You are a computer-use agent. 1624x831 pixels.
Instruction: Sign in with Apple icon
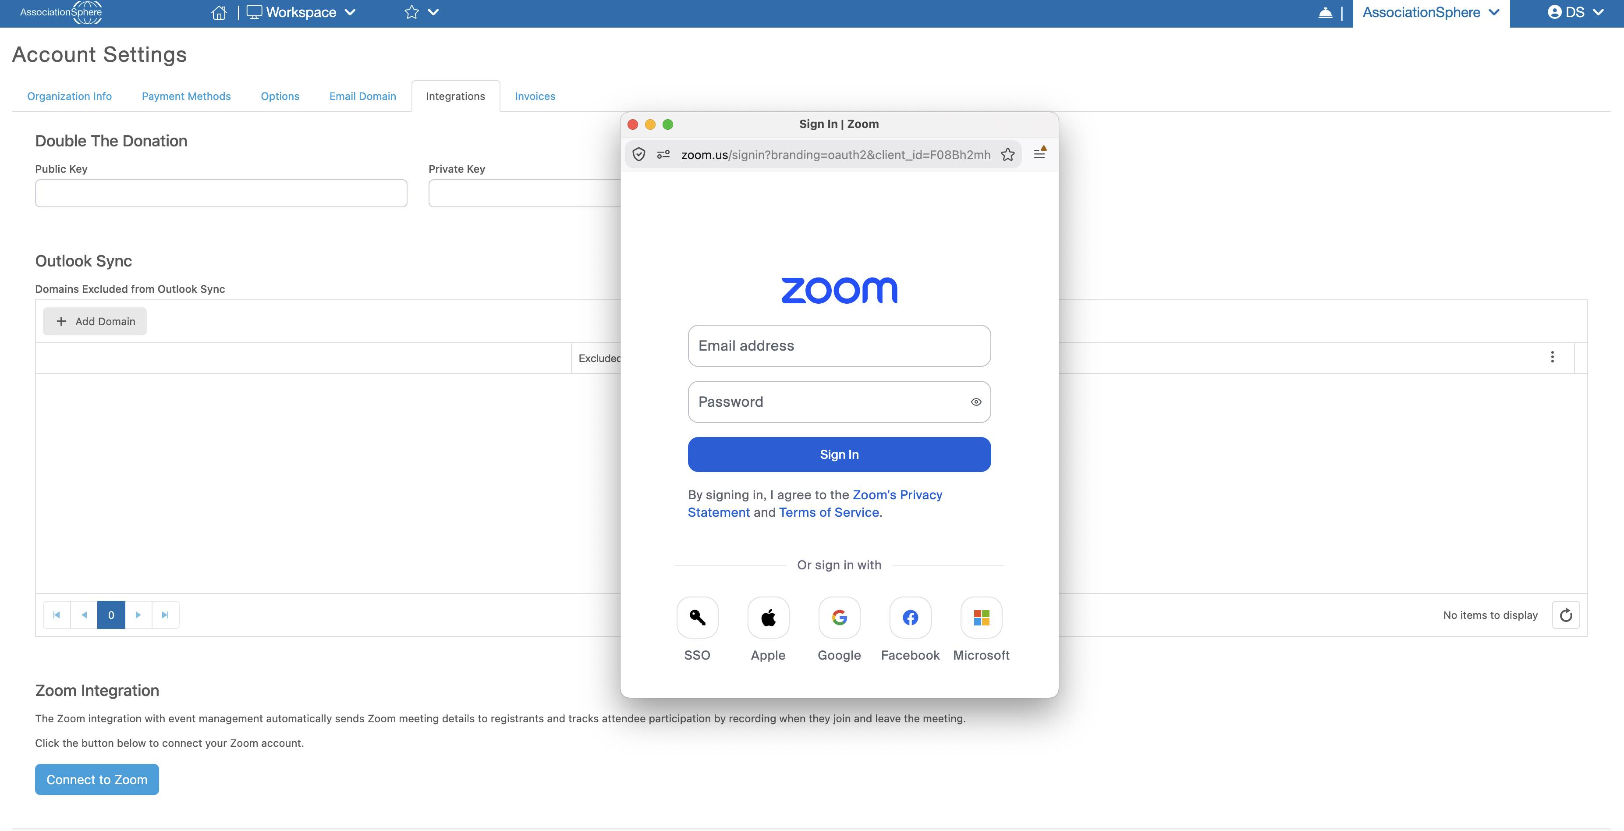point(768,618)
